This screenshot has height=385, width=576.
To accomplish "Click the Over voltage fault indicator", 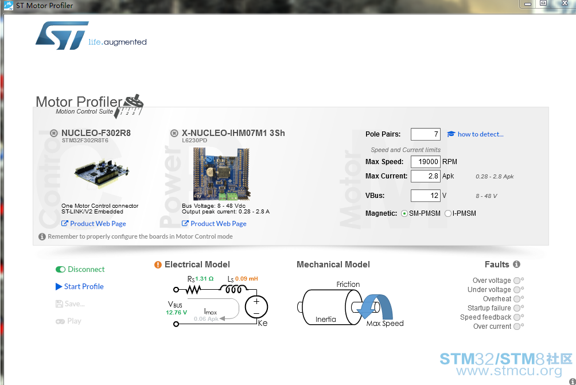I will point(517,281).
